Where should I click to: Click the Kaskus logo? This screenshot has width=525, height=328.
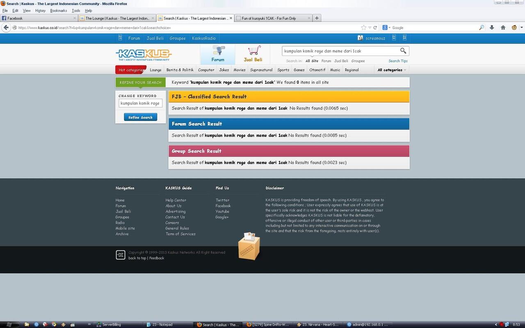tap(144, 55)
